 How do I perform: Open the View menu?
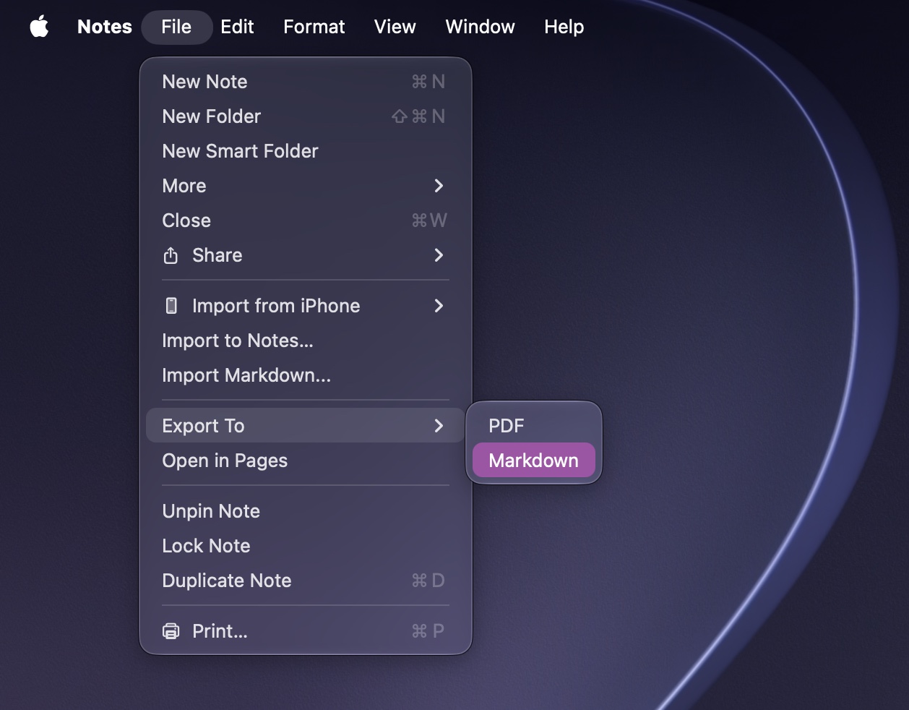coord(395,27)
